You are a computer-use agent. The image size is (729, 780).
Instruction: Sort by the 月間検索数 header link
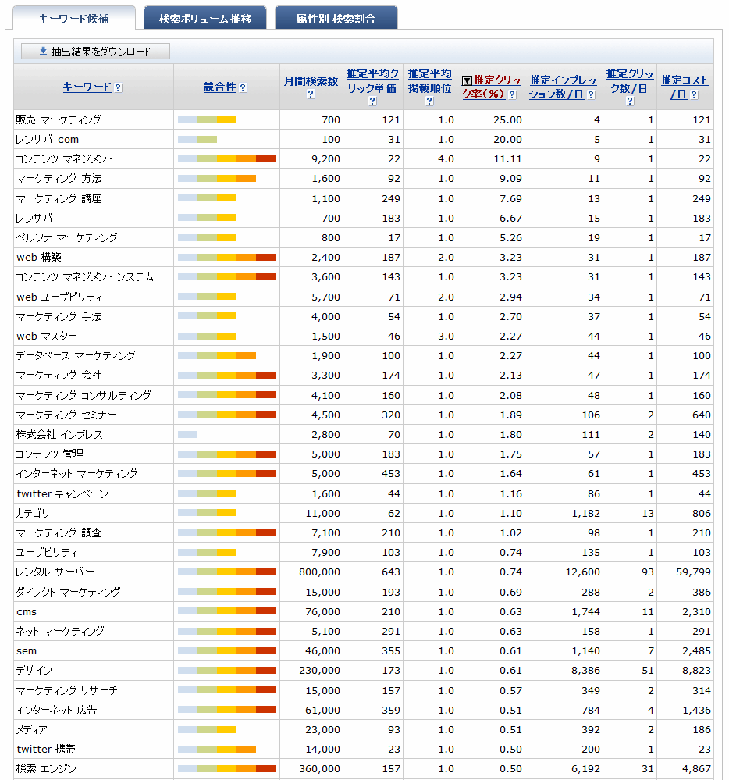pos(311,81)
